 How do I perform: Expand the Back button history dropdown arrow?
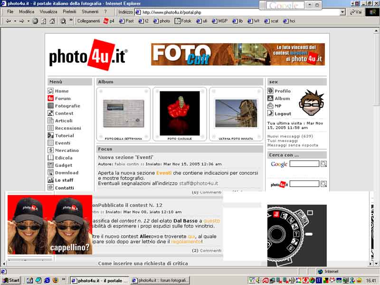tap(15, 21)
